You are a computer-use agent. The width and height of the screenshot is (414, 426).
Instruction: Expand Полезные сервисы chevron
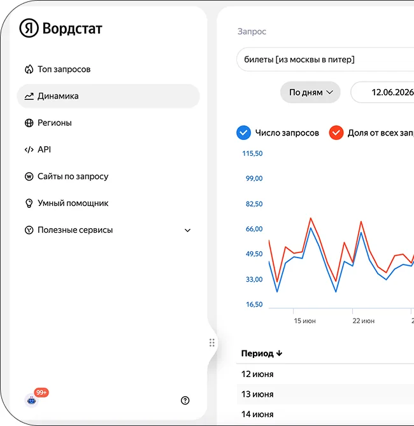point(187,230)
